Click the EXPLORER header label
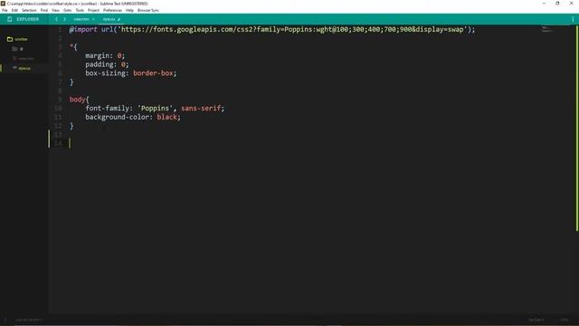 coord(28,19)
